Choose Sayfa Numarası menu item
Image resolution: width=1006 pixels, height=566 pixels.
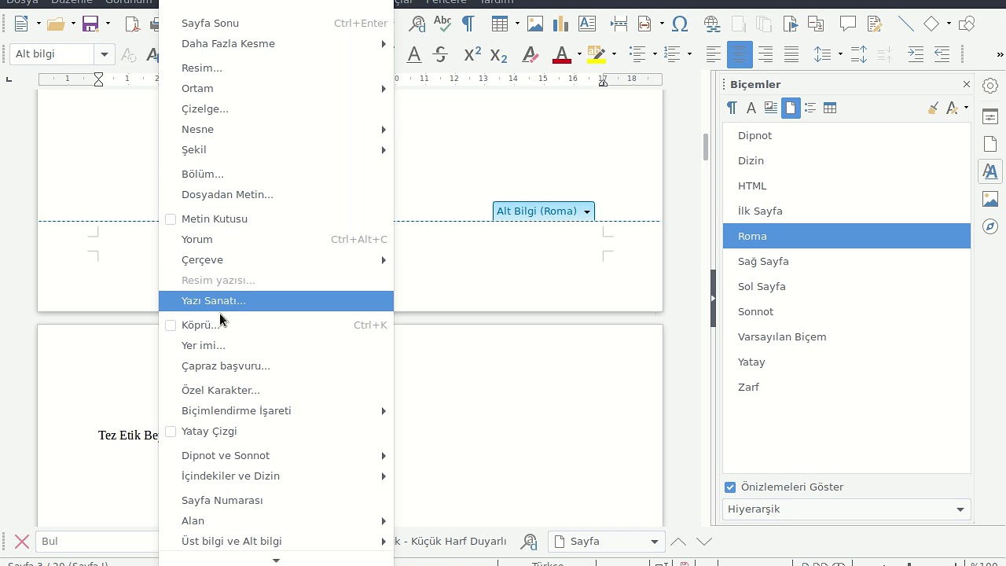[x=276, y=500]
